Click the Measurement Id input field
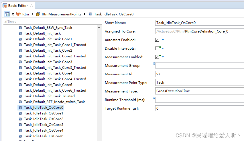 pyautogui.click(x=199, y=74)
